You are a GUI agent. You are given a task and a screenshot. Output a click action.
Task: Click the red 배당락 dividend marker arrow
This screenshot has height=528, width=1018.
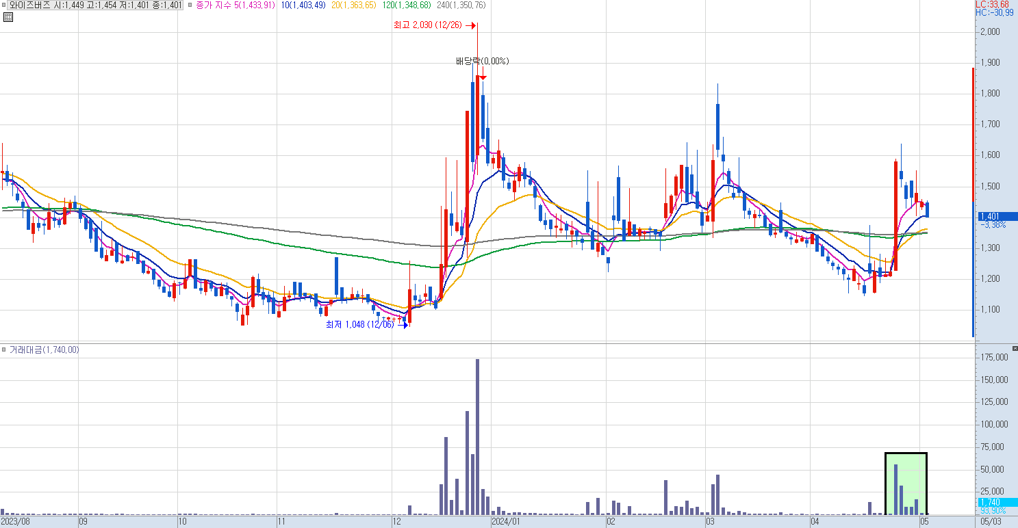(483, 78)
